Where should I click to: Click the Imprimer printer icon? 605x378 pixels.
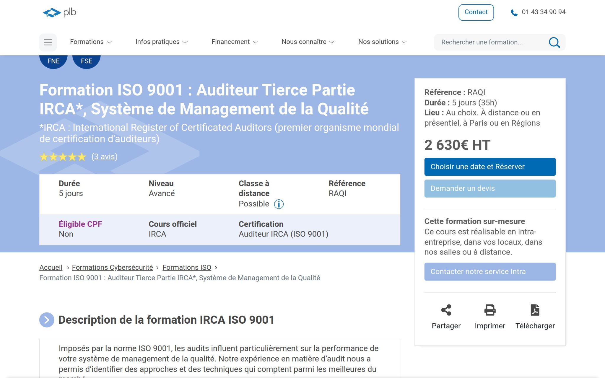[x=489, y=310]
